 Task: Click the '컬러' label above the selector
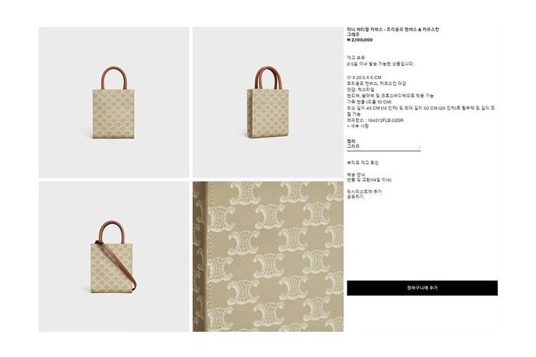tap(351, 141)
